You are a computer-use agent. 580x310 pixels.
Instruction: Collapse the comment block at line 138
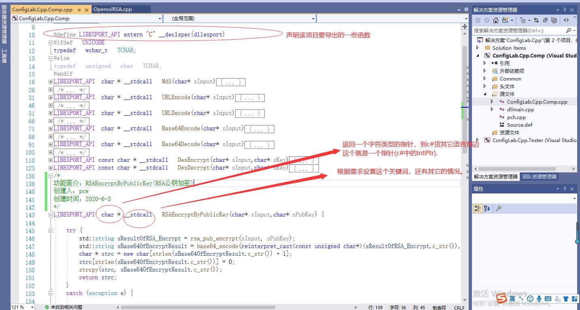(x=51, y=176)
